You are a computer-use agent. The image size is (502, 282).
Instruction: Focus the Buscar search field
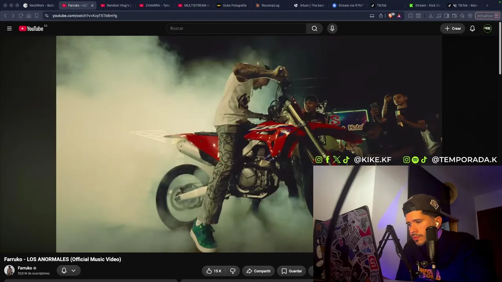pos(236,29)
